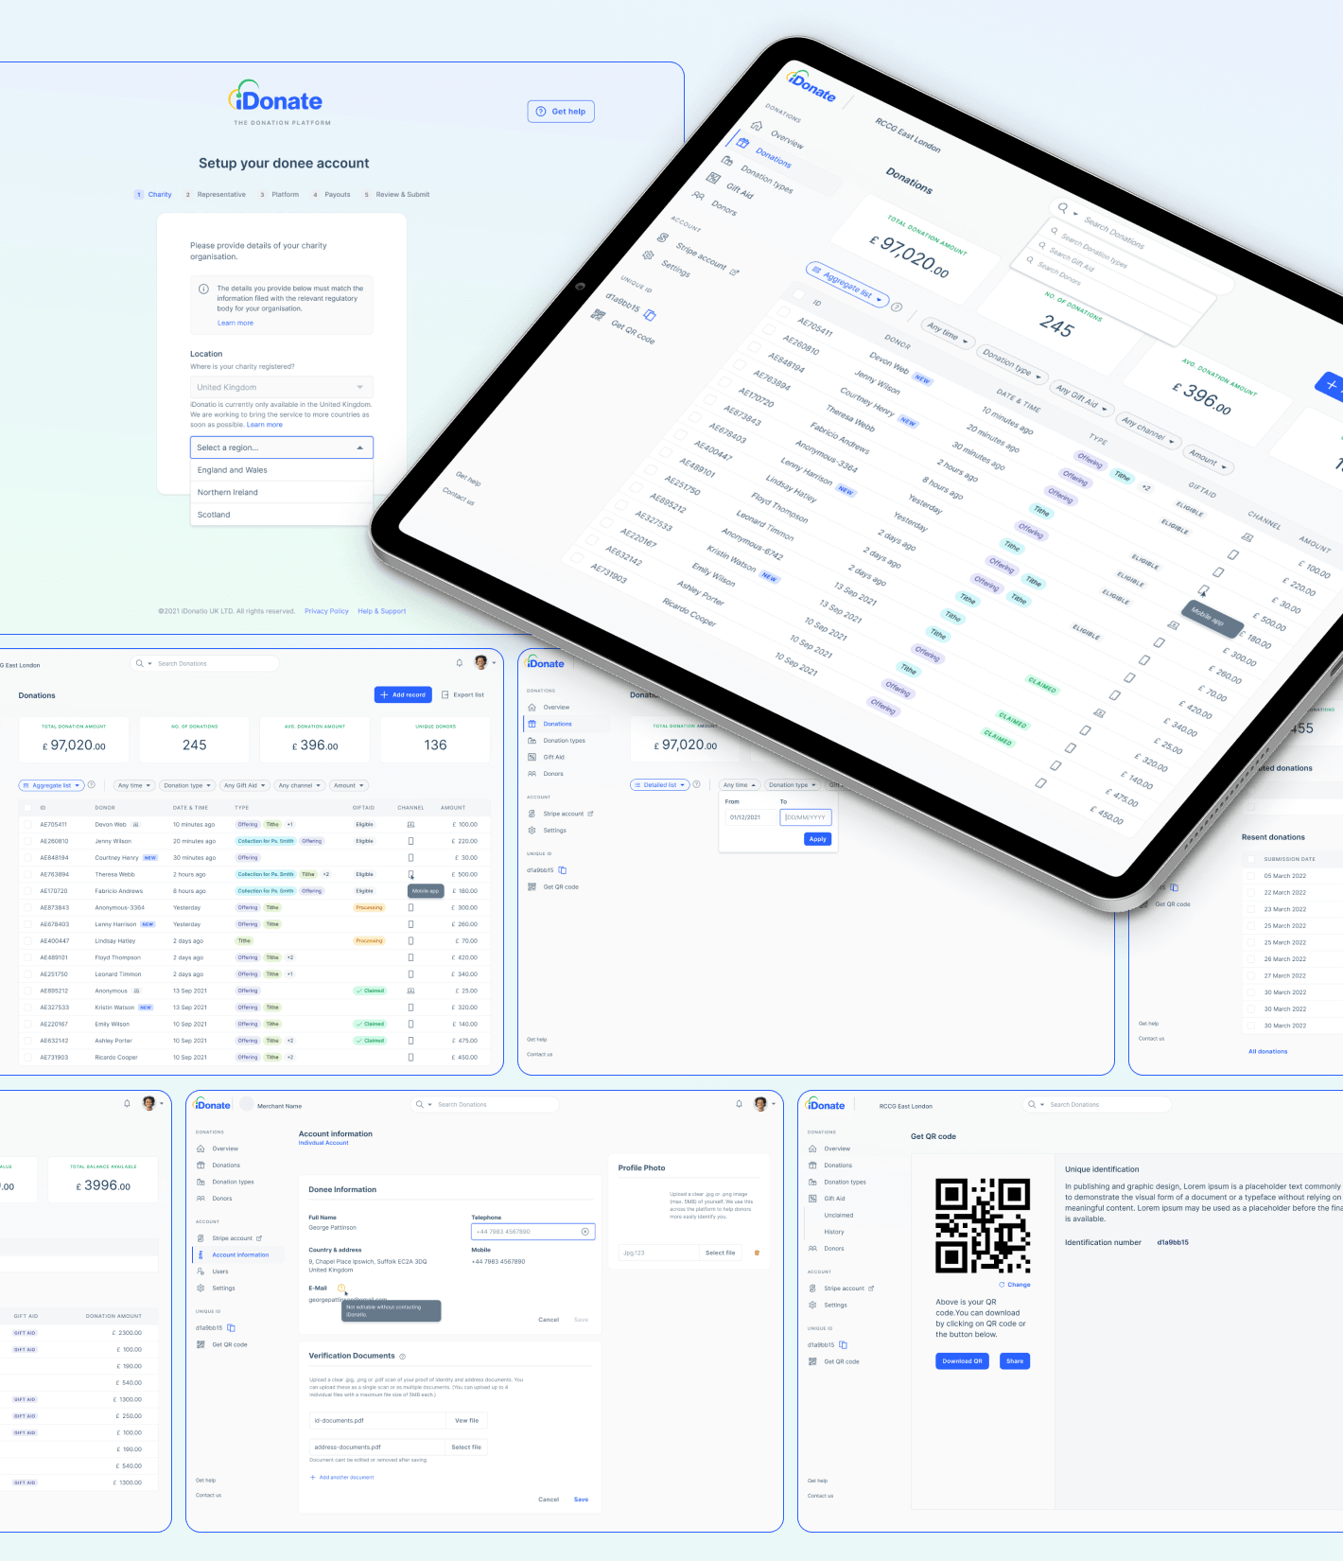This screenshot has height=1561, width=1343.
Task: Tick the checkbox for donation AE400447
Action: [x=27, y=941]
